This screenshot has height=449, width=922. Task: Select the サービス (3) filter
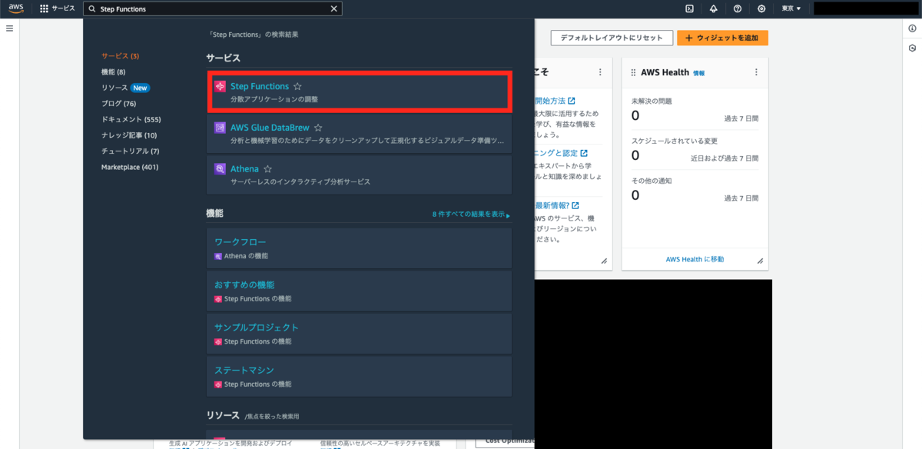(x=120, y=56)
